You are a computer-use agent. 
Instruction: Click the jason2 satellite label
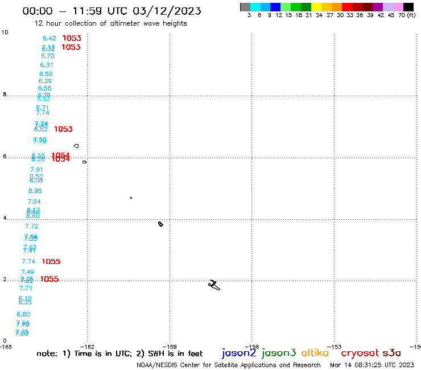239,353
